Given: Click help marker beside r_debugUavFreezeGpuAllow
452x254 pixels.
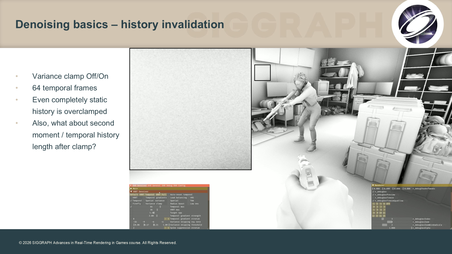Looking at the screenshot, I should (406, 201).
